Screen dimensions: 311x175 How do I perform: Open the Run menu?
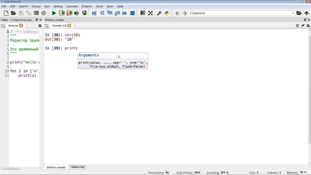(x=47, y=6)
